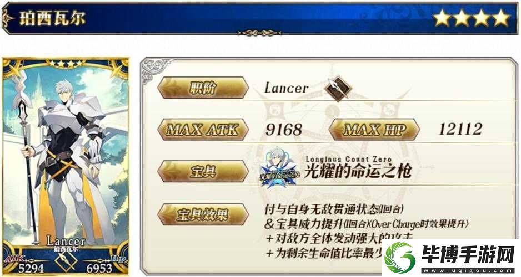Screen dimensions: 521x277
Task: Select the MAX HP label
Action: point(374,130)
